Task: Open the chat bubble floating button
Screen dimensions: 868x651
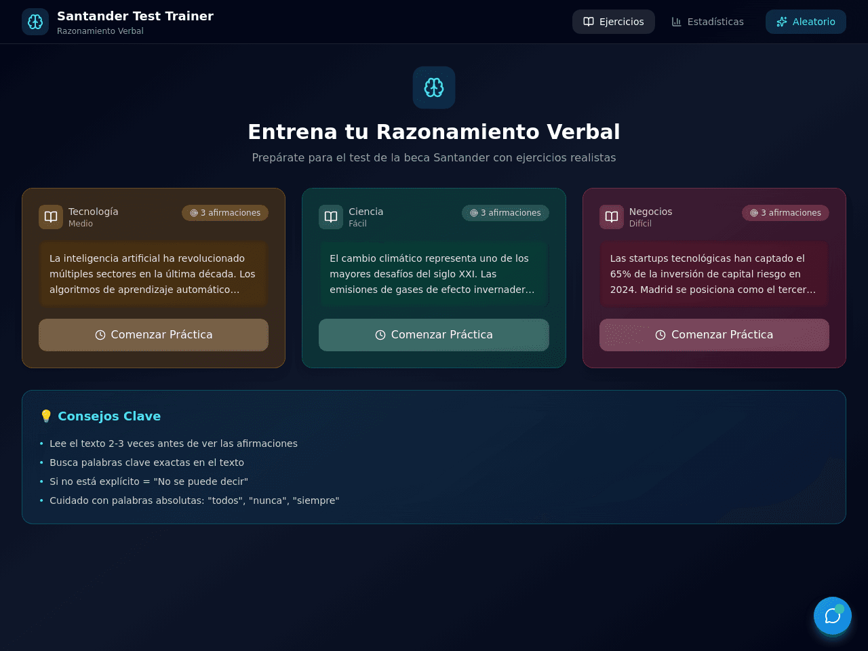Action: tap(833, 616)
